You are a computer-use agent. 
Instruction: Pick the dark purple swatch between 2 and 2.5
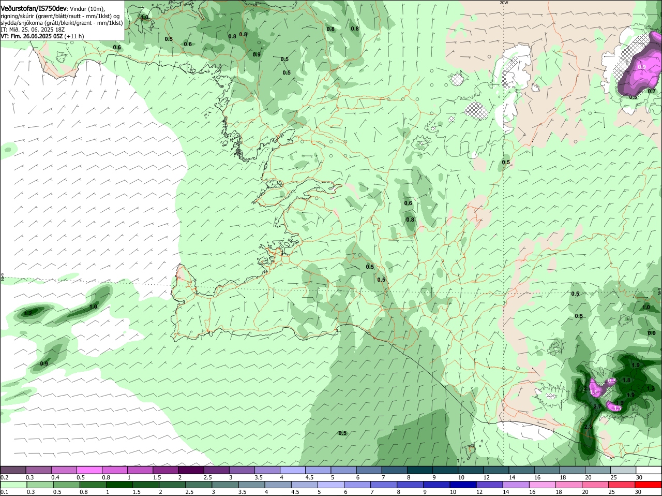(190, 470)
